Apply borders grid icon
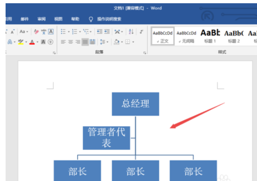The image size is (257, 181). point(127,42)
